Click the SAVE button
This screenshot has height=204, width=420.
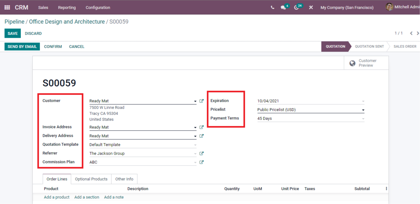point(13,33)
